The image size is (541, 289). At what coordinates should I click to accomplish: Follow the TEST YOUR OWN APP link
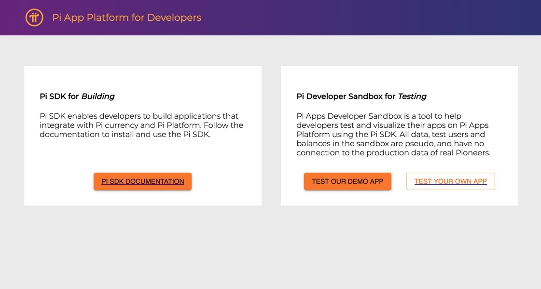tap(451, 181)
